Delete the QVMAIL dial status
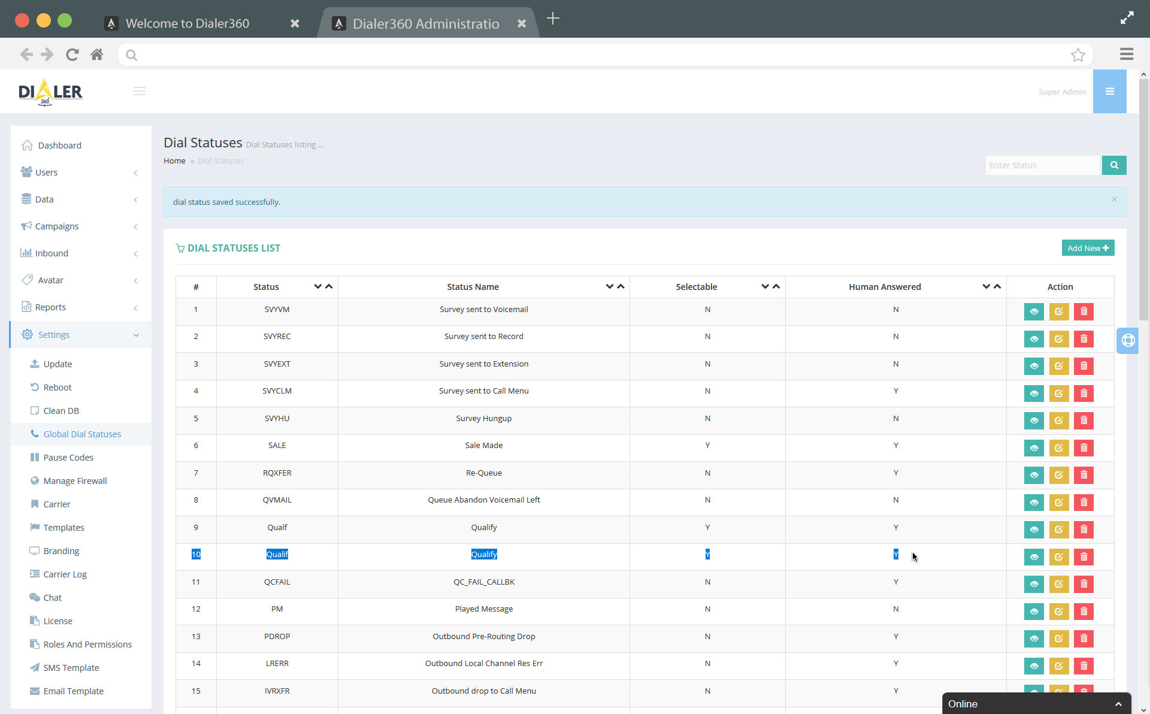Screen dimensions: 1150x714 tap(1084, 503)
